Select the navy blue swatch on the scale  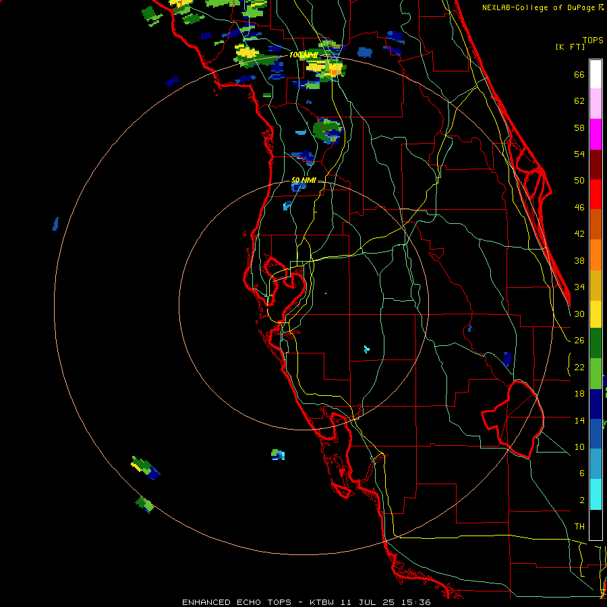pyautogui.click(x=596, y=404)
